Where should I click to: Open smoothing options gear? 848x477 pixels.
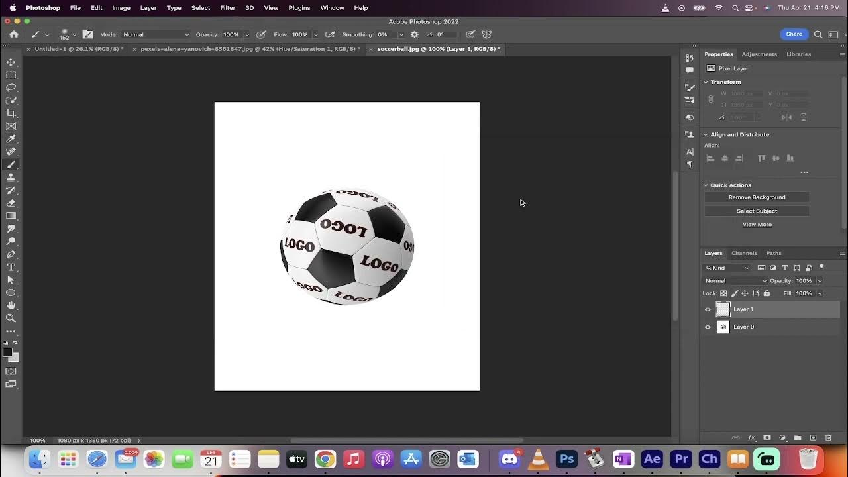pyautogui.click(x=415, y=34)
